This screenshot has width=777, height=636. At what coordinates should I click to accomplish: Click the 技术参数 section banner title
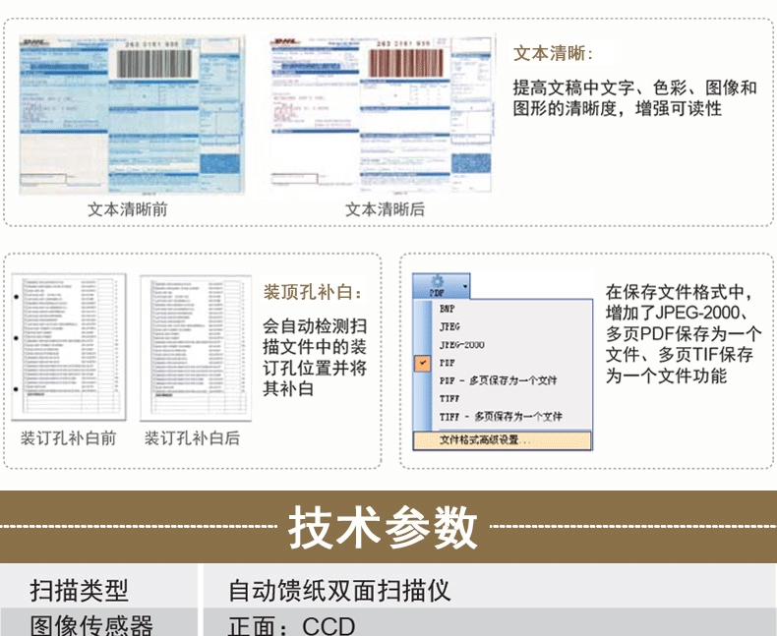click(383, 528)
